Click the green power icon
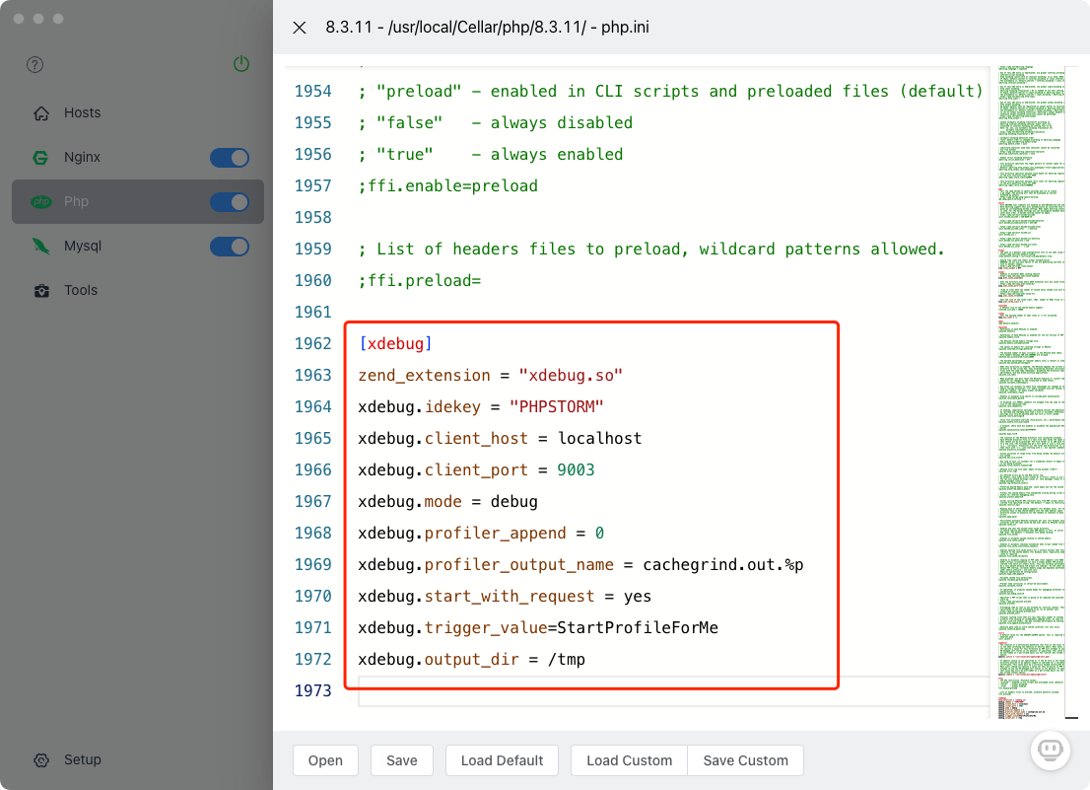 [241, 64]
